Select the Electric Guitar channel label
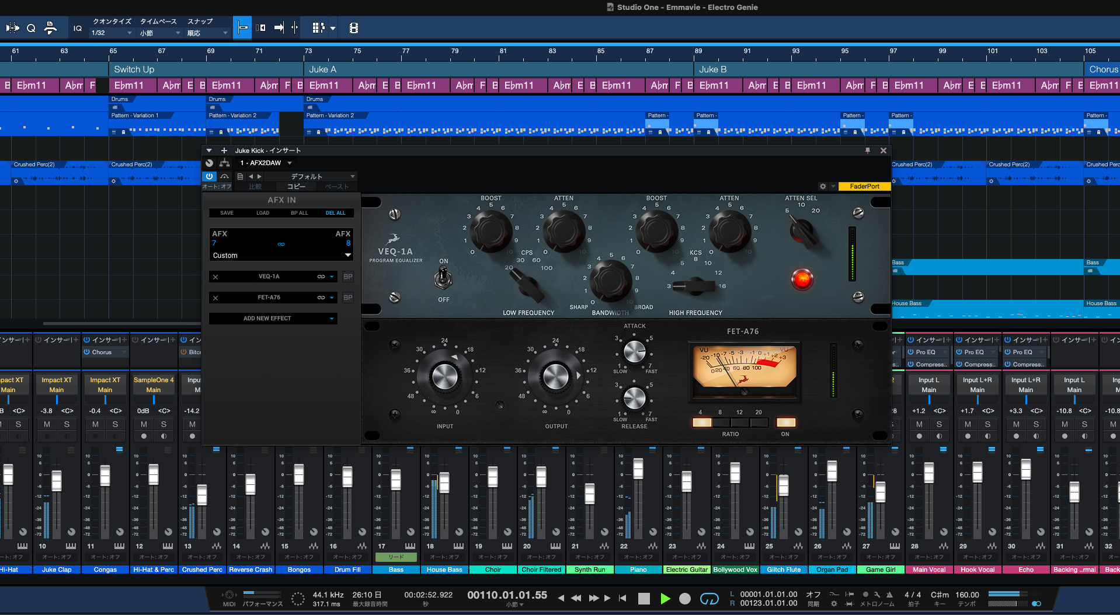 click(687, 569)
